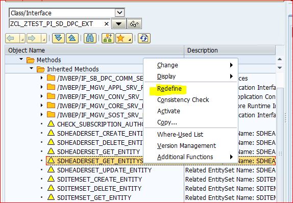Click the SDHEADERSET_UPDATE_ENTITY description text
293x203 pixels.
(x=230, y=170)
